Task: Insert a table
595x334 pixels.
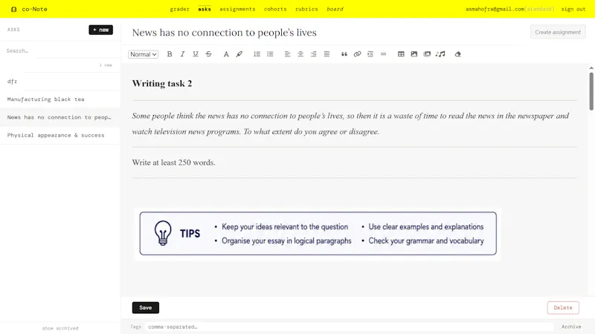Action: tap(401, 54)
